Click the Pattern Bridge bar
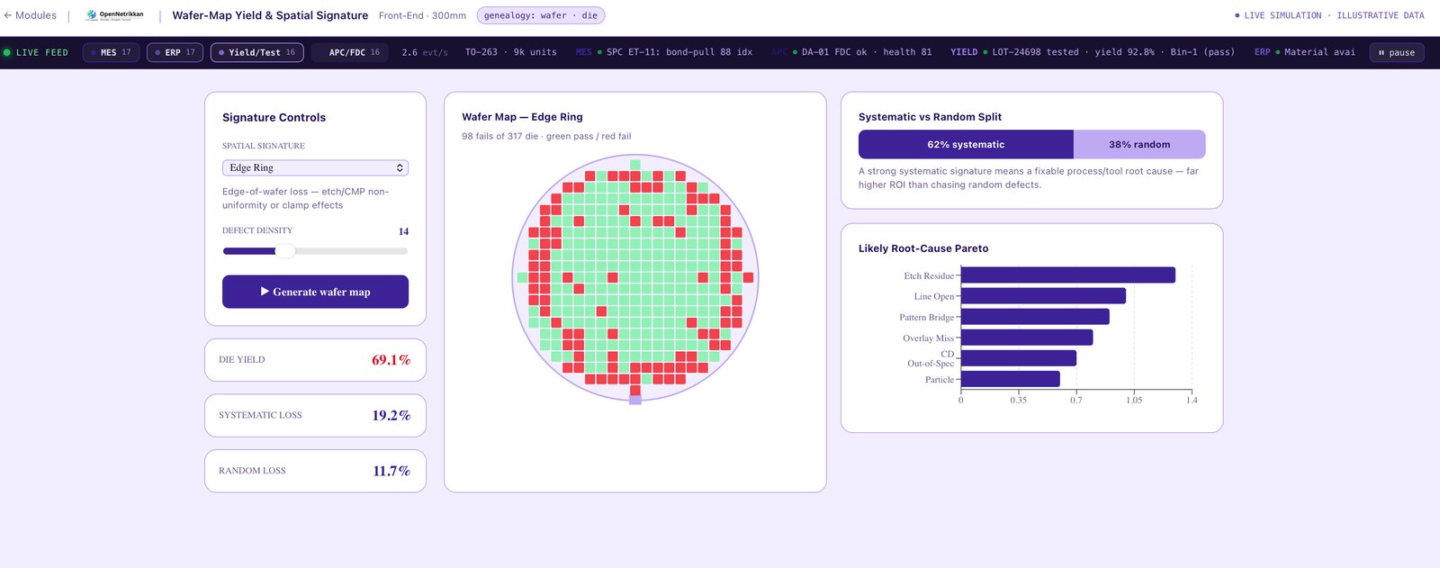 click(x=1035, y=317)
